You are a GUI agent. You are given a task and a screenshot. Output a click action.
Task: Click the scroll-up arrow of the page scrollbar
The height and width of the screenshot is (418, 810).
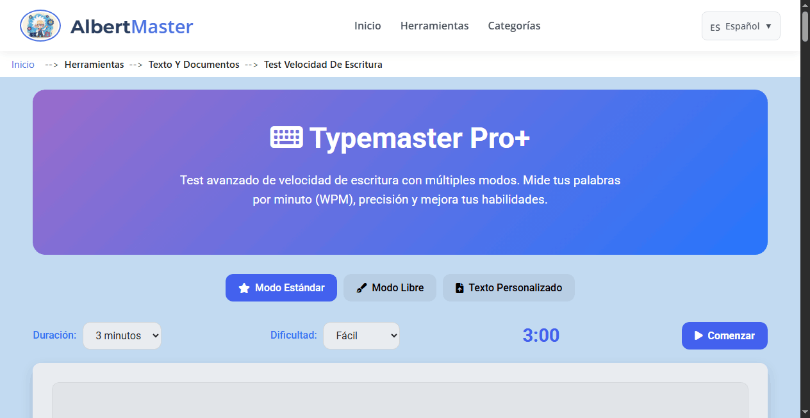(x=805, y=5)
